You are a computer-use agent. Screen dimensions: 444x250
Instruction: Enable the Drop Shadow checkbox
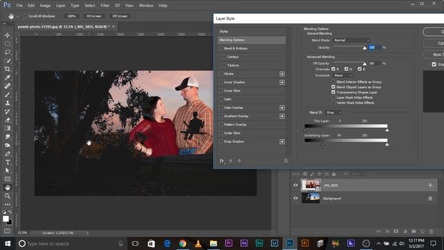pos(221,142)
